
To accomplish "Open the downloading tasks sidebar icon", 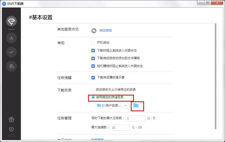I will pos(11,38).
